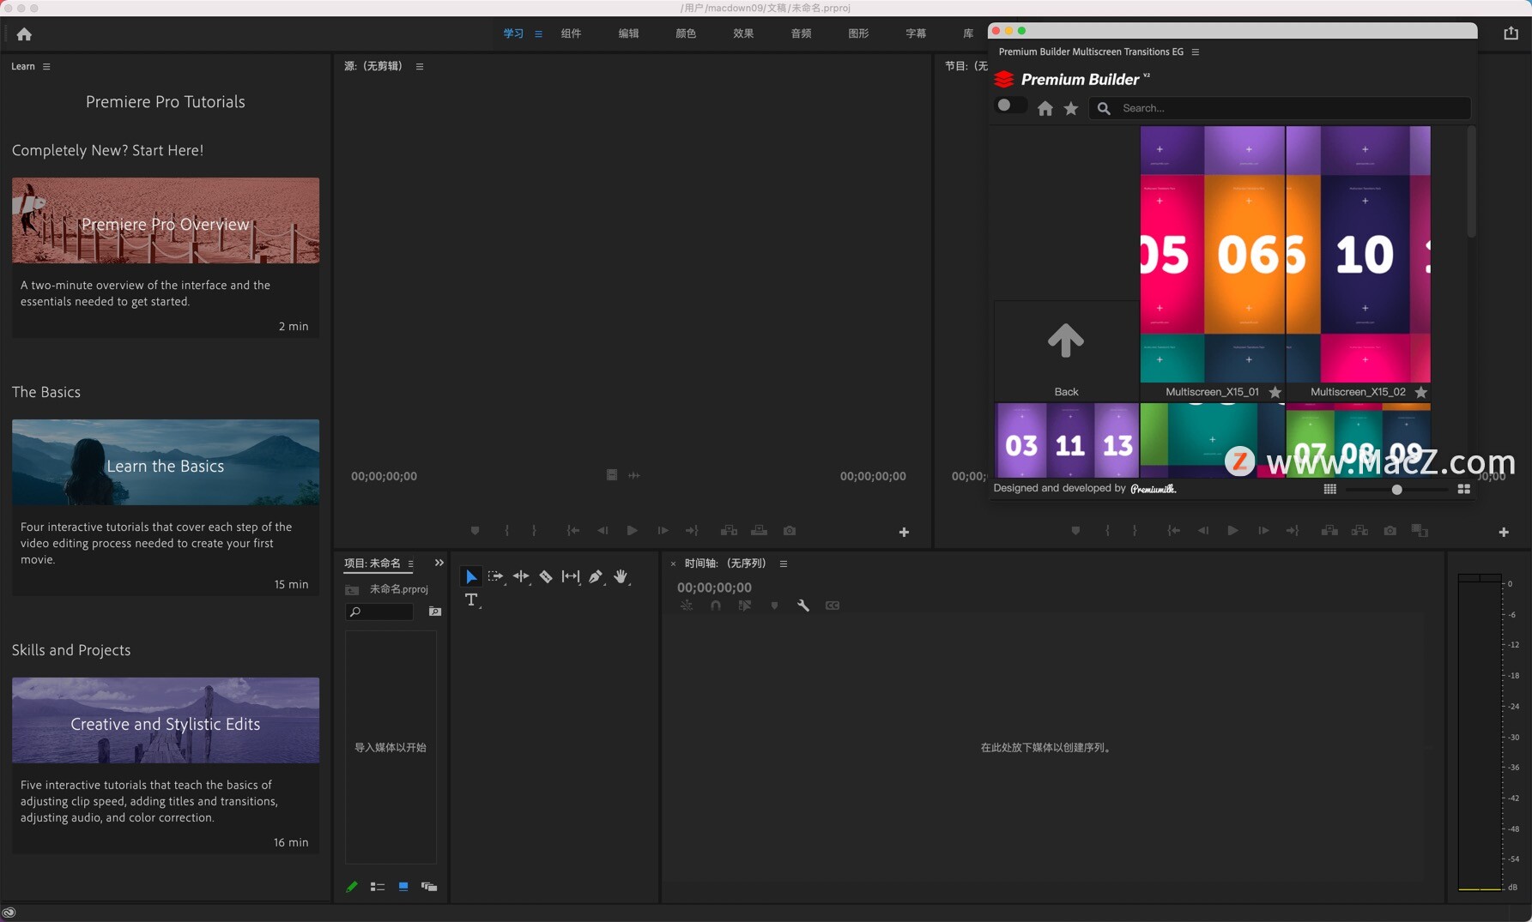1532x922 pixels.
Task: Open the 学习 workspace menu
Action: 539,33
